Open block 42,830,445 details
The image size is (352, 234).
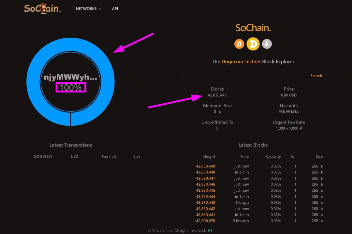pos(205,191)
